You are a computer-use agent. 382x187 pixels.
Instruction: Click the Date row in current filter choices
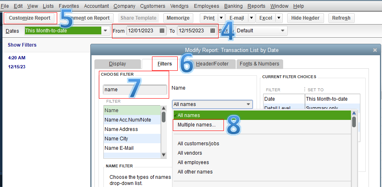coord(312,99)
